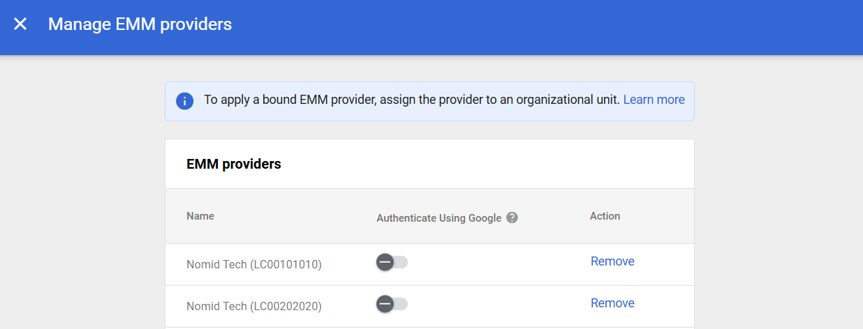Click the EMM providers section heading
This screenshot has width=863, height=329.
tap(234, 164)
